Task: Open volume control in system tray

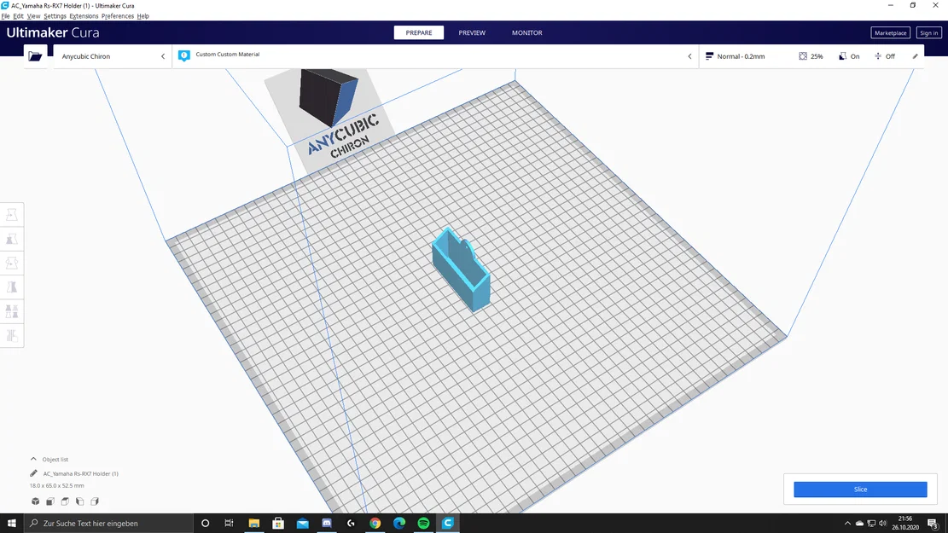Action: [x=882, y=524]
